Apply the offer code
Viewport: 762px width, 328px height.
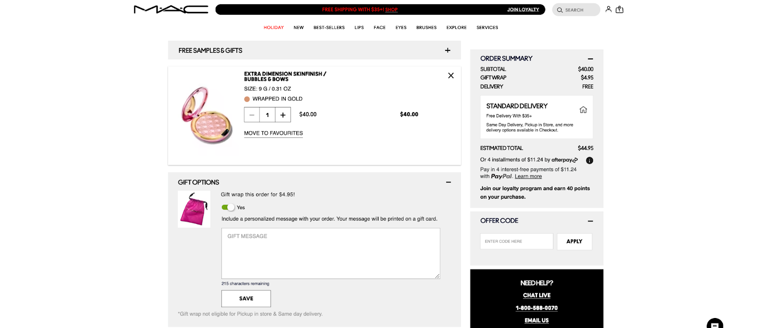(574, 241)
